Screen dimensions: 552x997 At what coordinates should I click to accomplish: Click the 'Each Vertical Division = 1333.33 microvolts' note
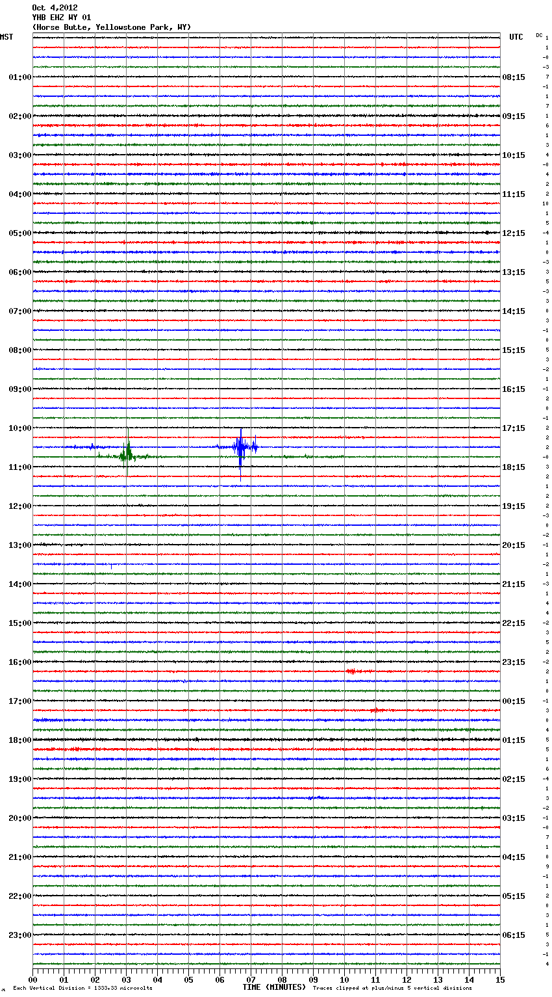point(82,989)
